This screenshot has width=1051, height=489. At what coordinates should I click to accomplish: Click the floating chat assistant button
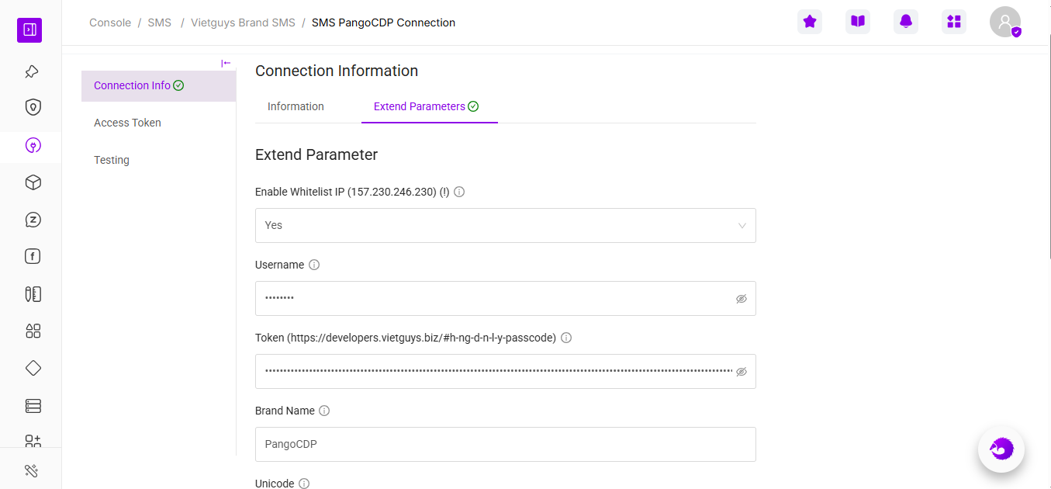1001,449
